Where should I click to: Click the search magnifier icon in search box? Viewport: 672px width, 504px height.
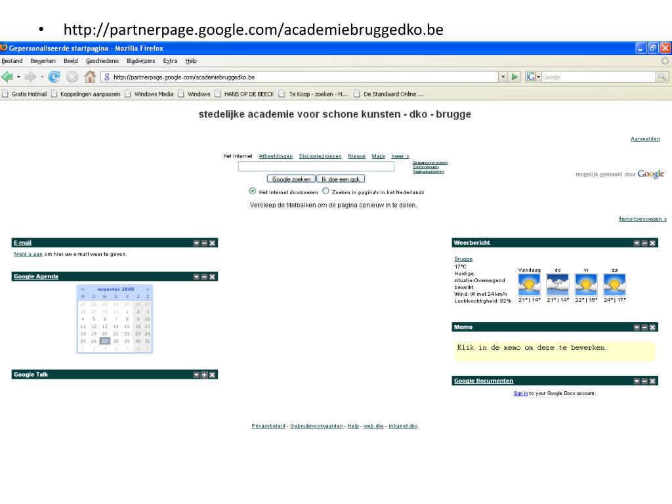pyautogui.click(x=662, y=77)
